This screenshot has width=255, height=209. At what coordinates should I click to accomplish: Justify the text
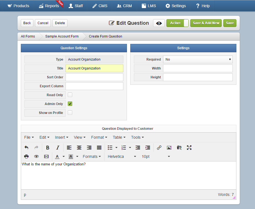click(99, 148)
